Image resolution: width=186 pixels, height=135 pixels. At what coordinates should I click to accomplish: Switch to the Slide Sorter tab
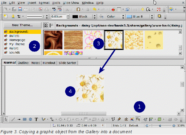pyautogui.click(x=67, y=63)
